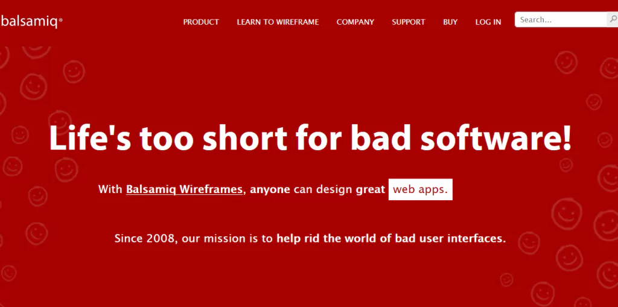The height and width of the screenshot is (307, 618).
Task: Click the 'Since 2008, our mission is to' text
Action: tap(194, 238)
